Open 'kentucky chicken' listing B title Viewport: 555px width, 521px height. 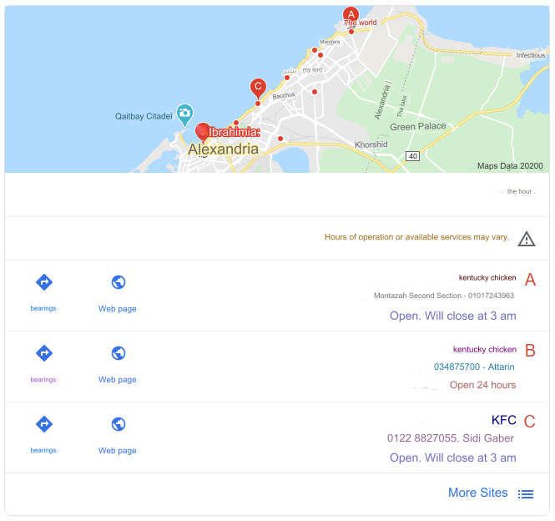pos(485,350)
